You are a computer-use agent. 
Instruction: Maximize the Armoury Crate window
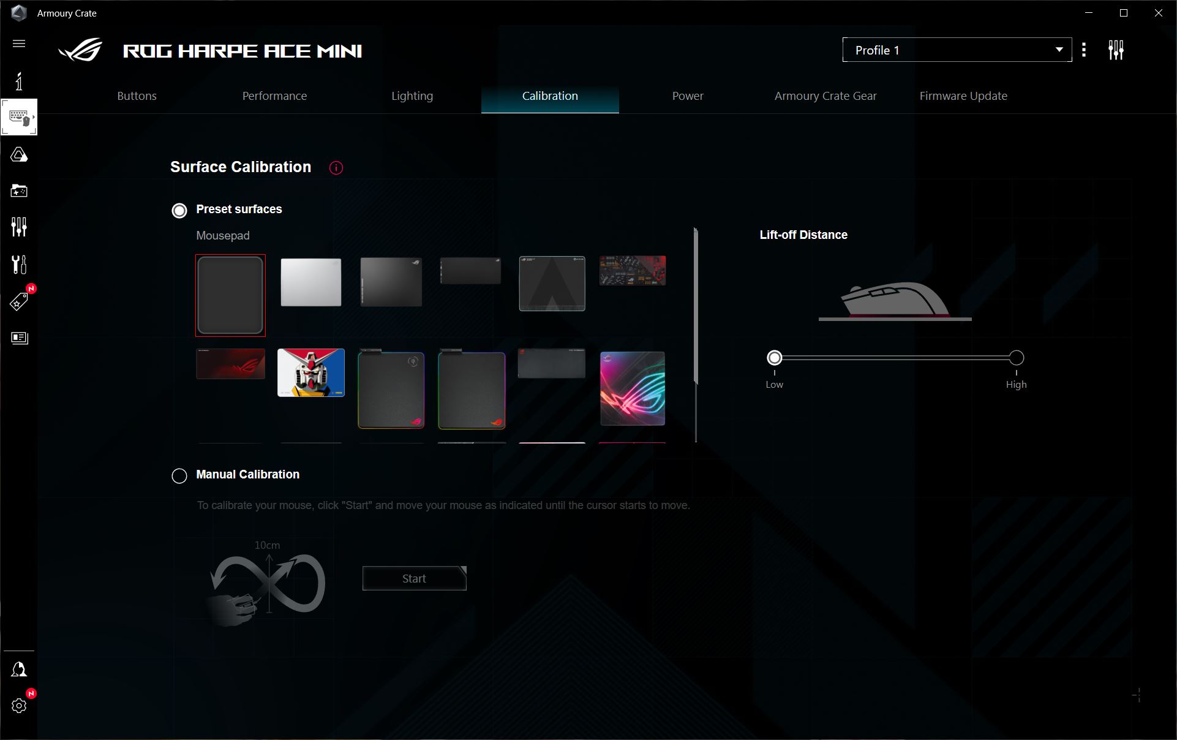(1124, 13)
